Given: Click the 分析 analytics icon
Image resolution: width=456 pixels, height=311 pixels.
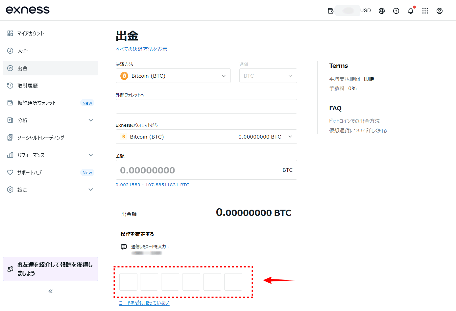Looking at the screenshot, I should [x=10, y=120].
